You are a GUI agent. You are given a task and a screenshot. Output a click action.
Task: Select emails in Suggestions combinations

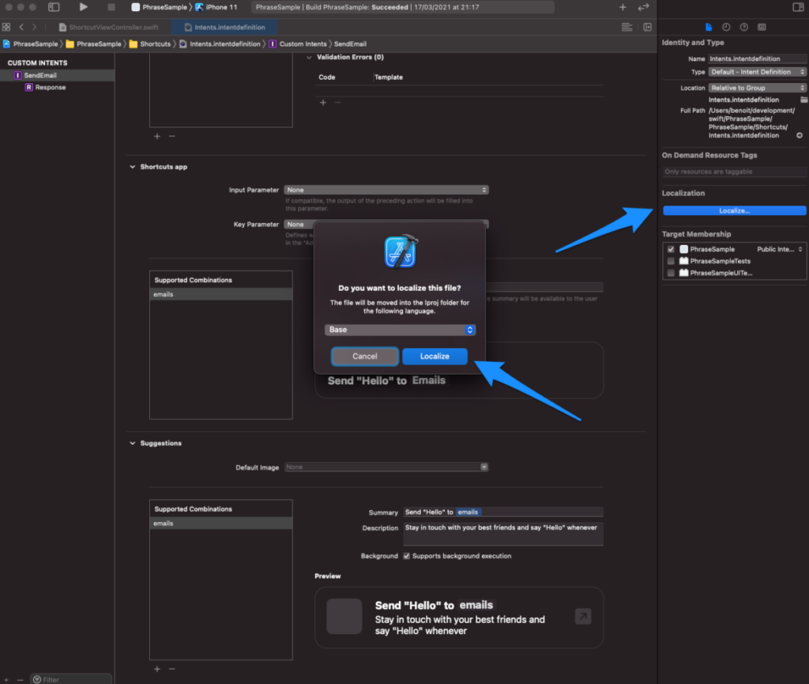point(221,523)
